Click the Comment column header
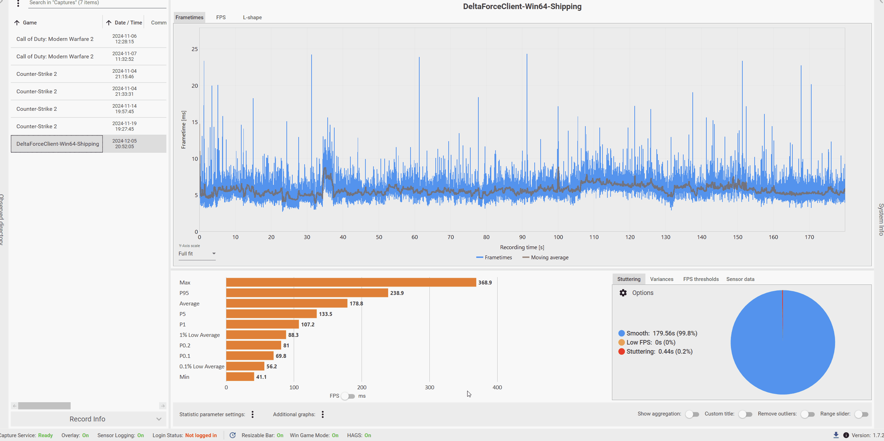884x441 pixels. [158, 23]
